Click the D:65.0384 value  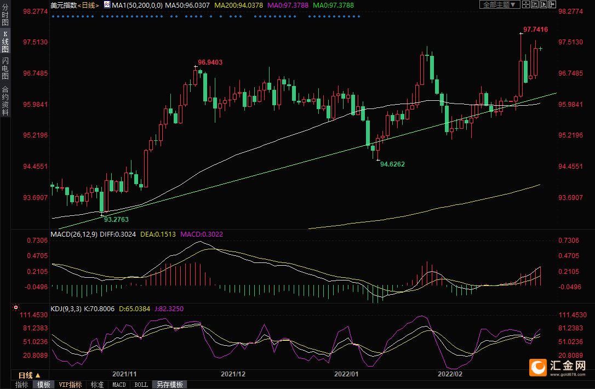(135, 309)
